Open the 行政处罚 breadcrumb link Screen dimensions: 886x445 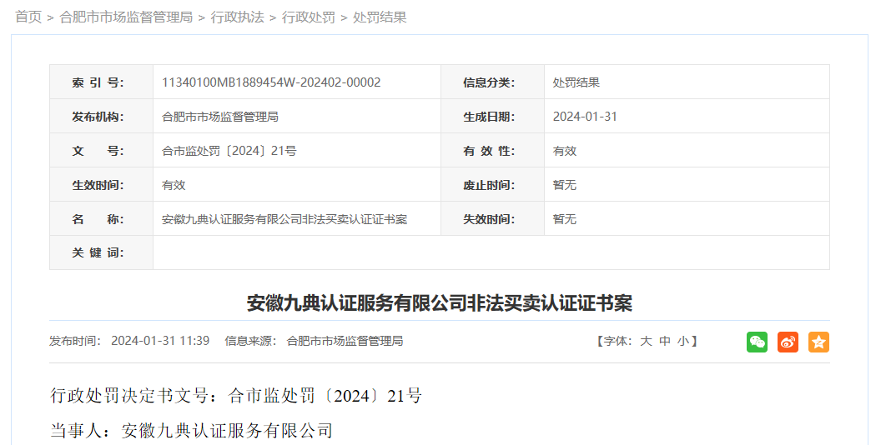308,17
